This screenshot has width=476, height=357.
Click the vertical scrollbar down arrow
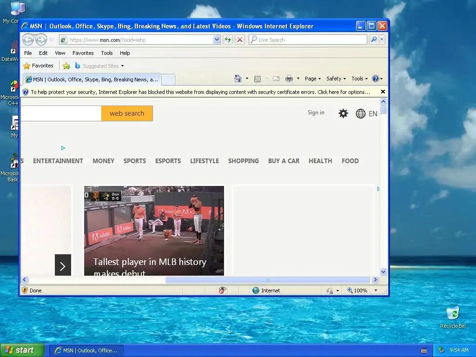point(383,271)
